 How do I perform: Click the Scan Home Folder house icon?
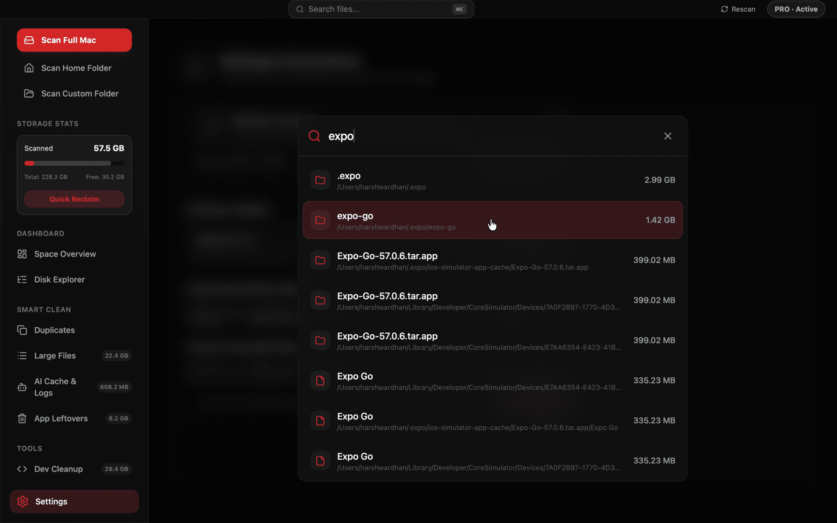29,68
